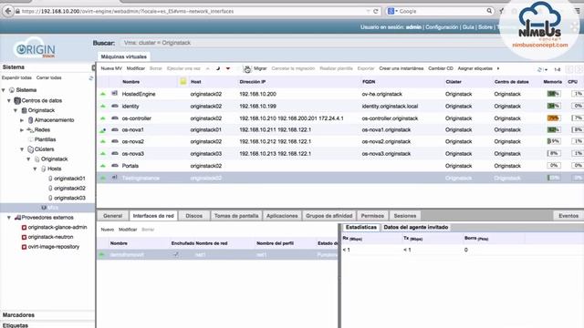This screenshot has width=584, height=328.
Task: Sort by the Nombre column header
Action: tap(131, 81)
